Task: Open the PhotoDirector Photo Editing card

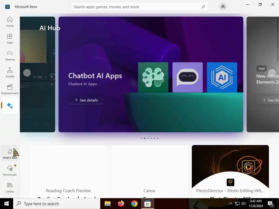Action: pyautogui.click(x=230, y=172)
